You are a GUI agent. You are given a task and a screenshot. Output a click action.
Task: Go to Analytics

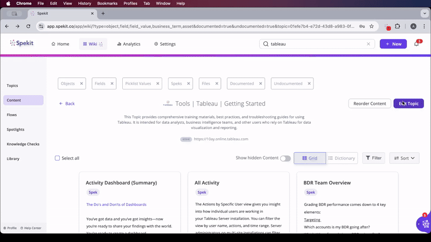(129, 44)
